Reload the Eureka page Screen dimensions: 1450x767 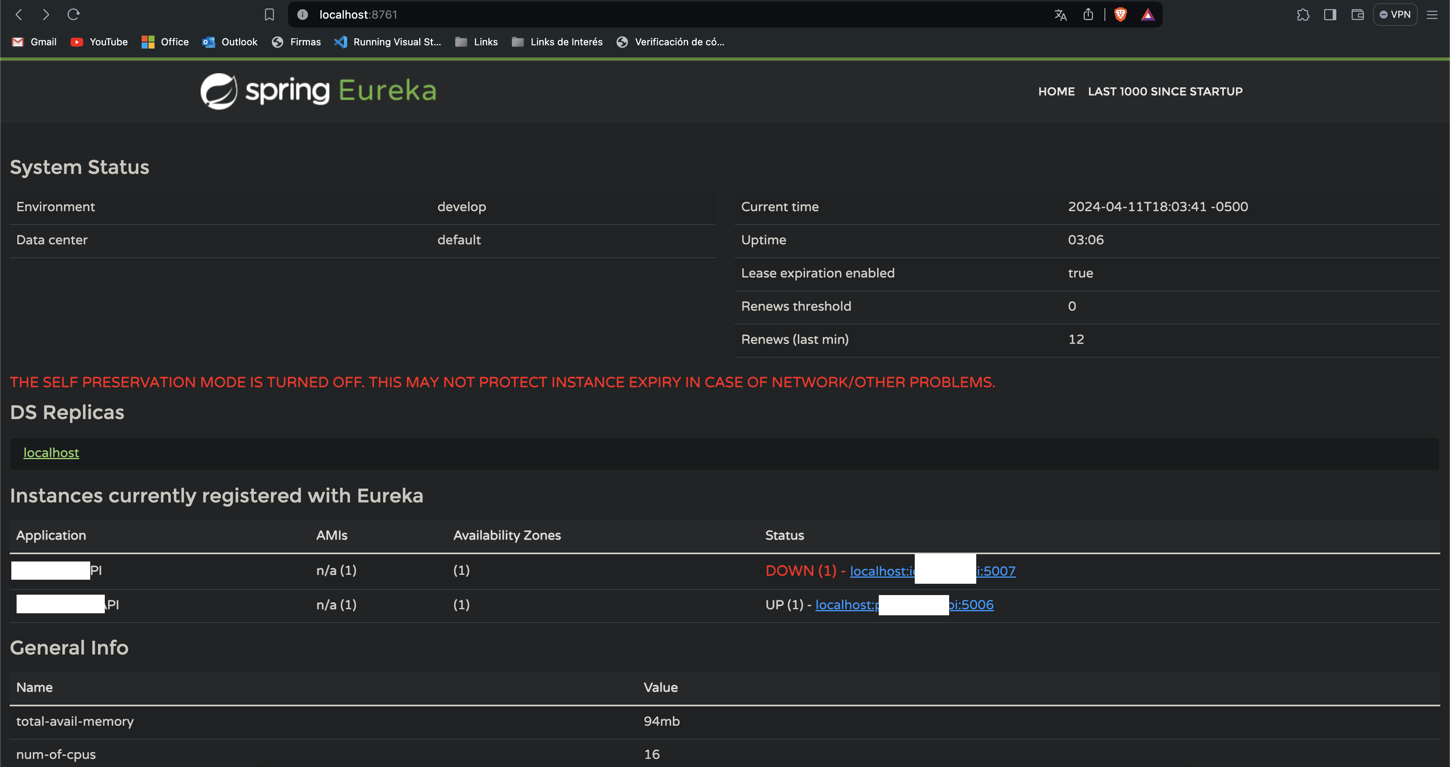click(x=74, y=15)
